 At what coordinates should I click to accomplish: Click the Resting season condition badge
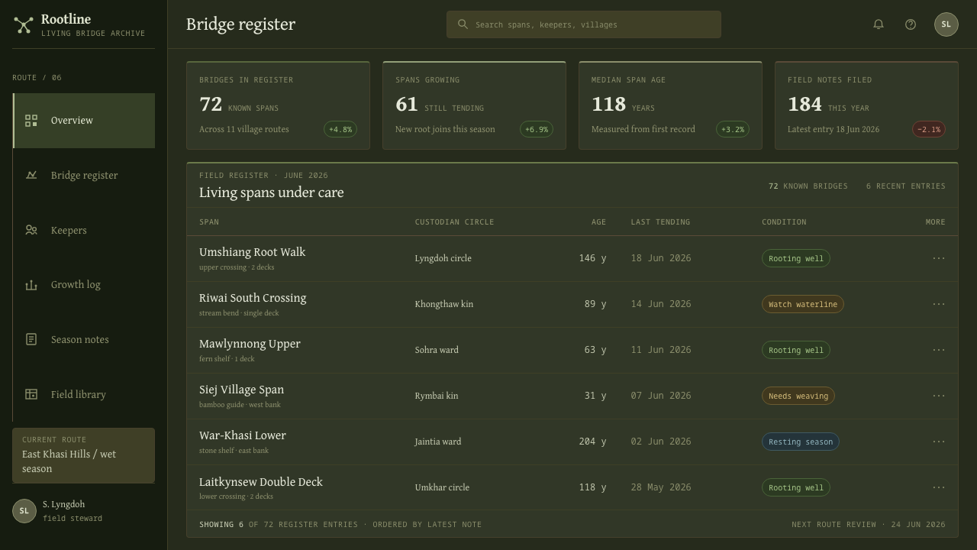coord(801,442)
